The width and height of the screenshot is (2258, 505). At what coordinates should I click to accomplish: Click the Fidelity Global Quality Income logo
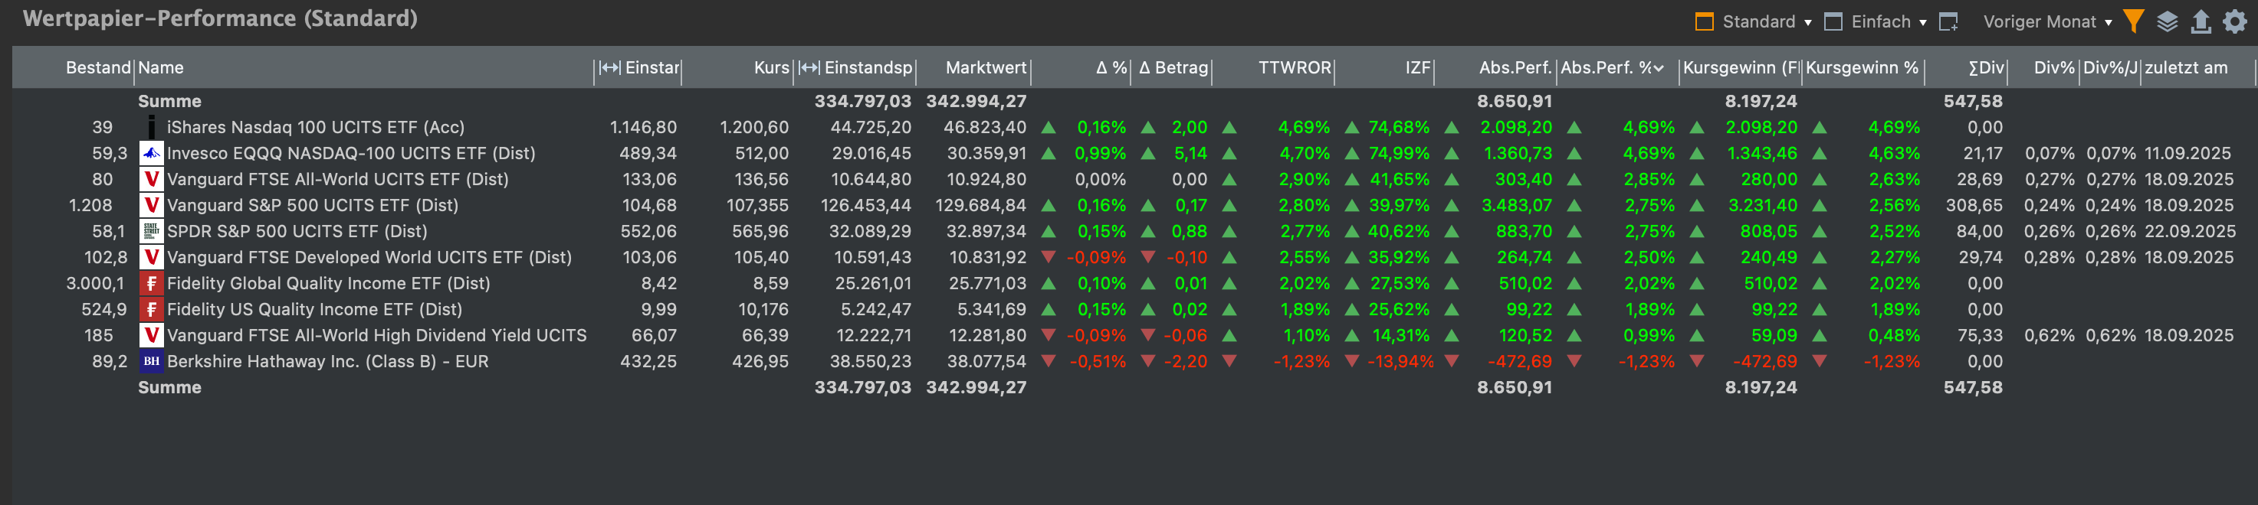click(x=152, y=284)
